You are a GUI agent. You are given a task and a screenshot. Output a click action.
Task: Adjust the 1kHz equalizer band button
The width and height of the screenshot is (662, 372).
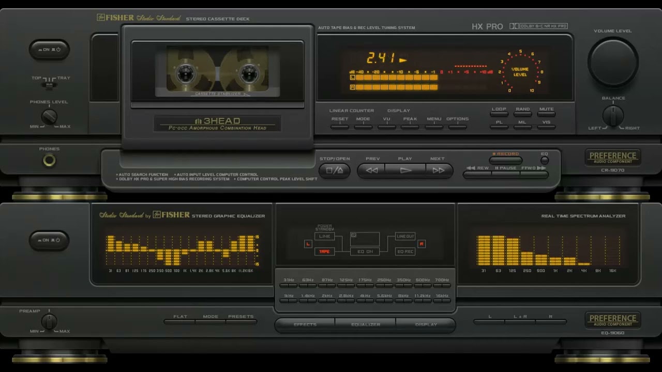pyautogui.click(x=289, y=300)
